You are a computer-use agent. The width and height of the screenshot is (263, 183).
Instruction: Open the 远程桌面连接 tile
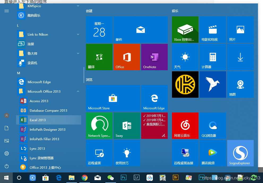(185, 153)
